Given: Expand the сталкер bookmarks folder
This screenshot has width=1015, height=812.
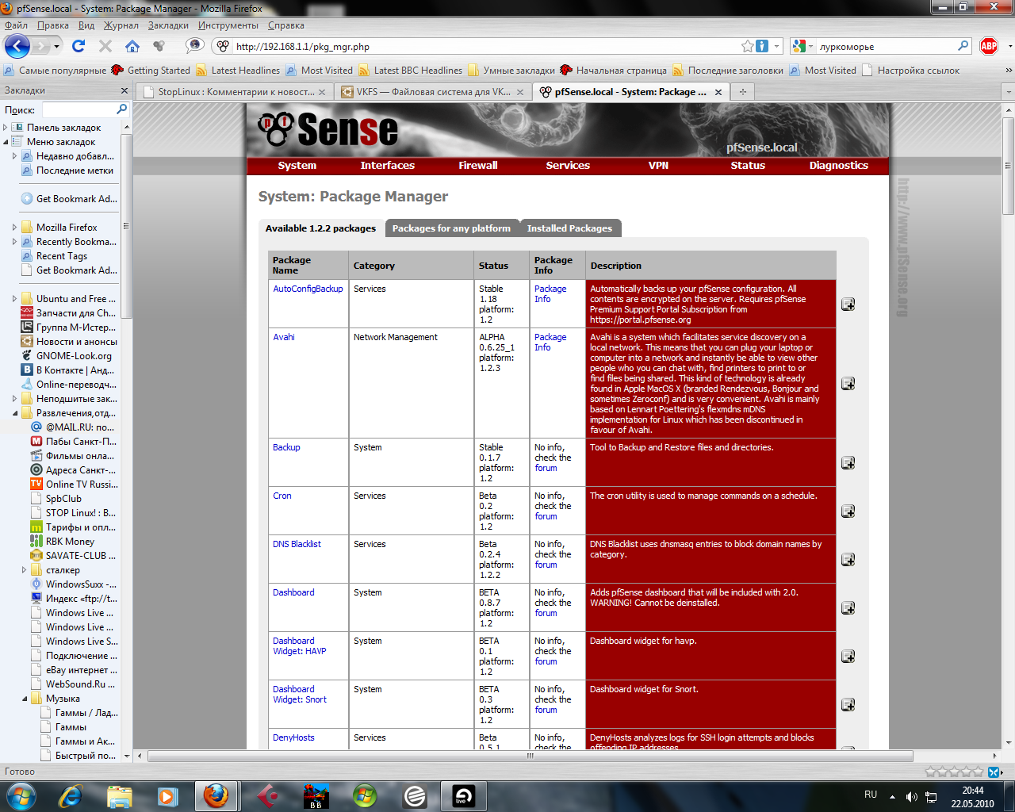Looking at the screenshot, I should [x=24, y=570].
